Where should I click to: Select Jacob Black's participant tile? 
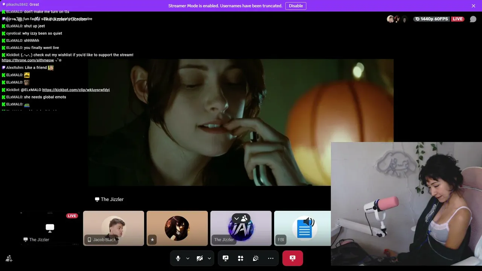coord(113,228)
